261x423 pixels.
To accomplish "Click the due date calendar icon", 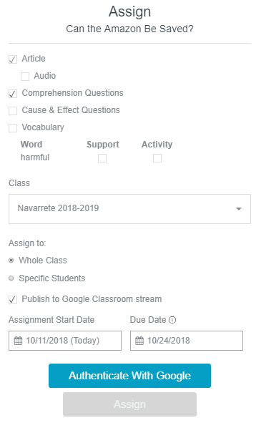I will click(x=139, y=341).
